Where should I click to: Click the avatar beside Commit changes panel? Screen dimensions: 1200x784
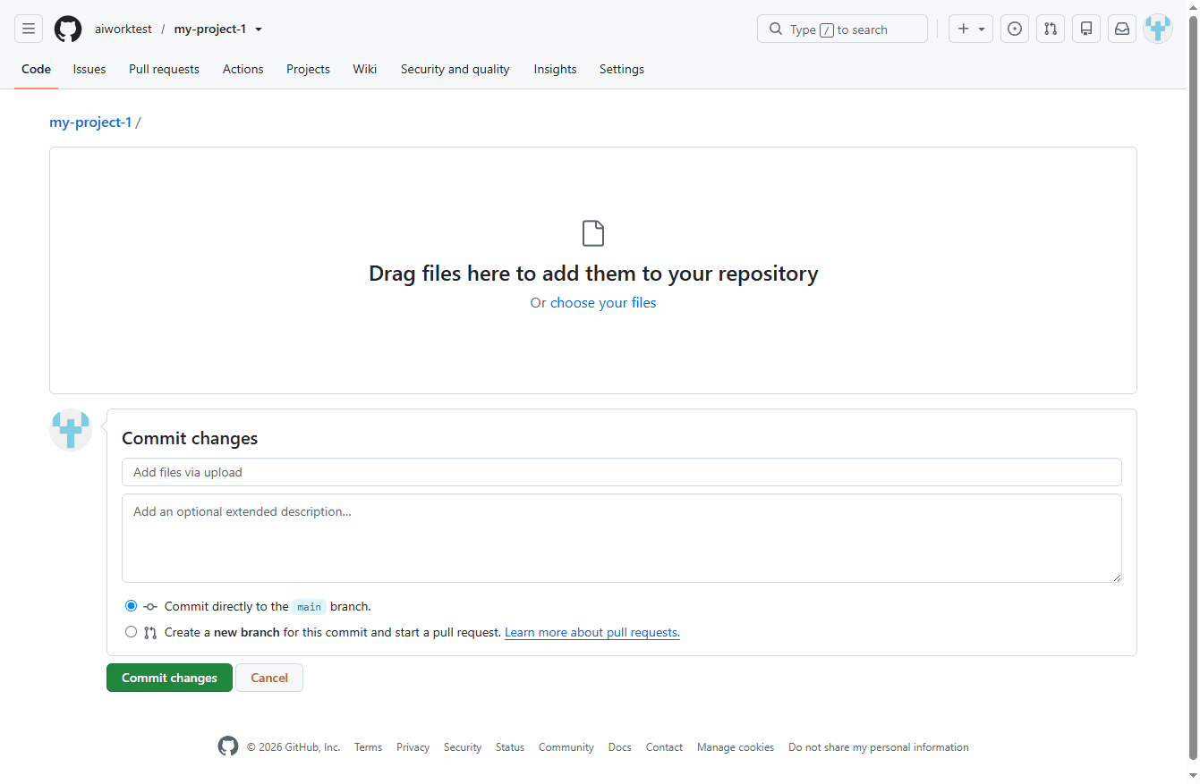71,430
